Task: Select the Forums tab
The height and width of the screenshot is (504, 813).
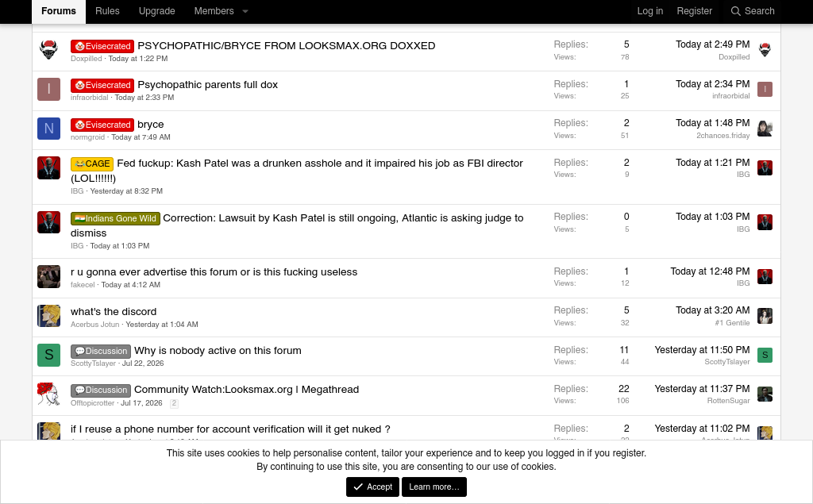Action: point(59,11)
